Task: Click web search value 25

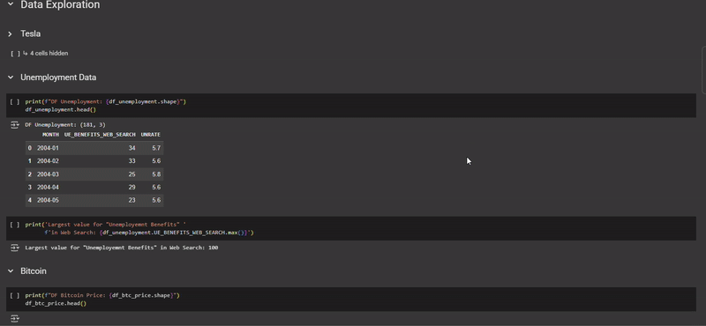Action: 131,174
